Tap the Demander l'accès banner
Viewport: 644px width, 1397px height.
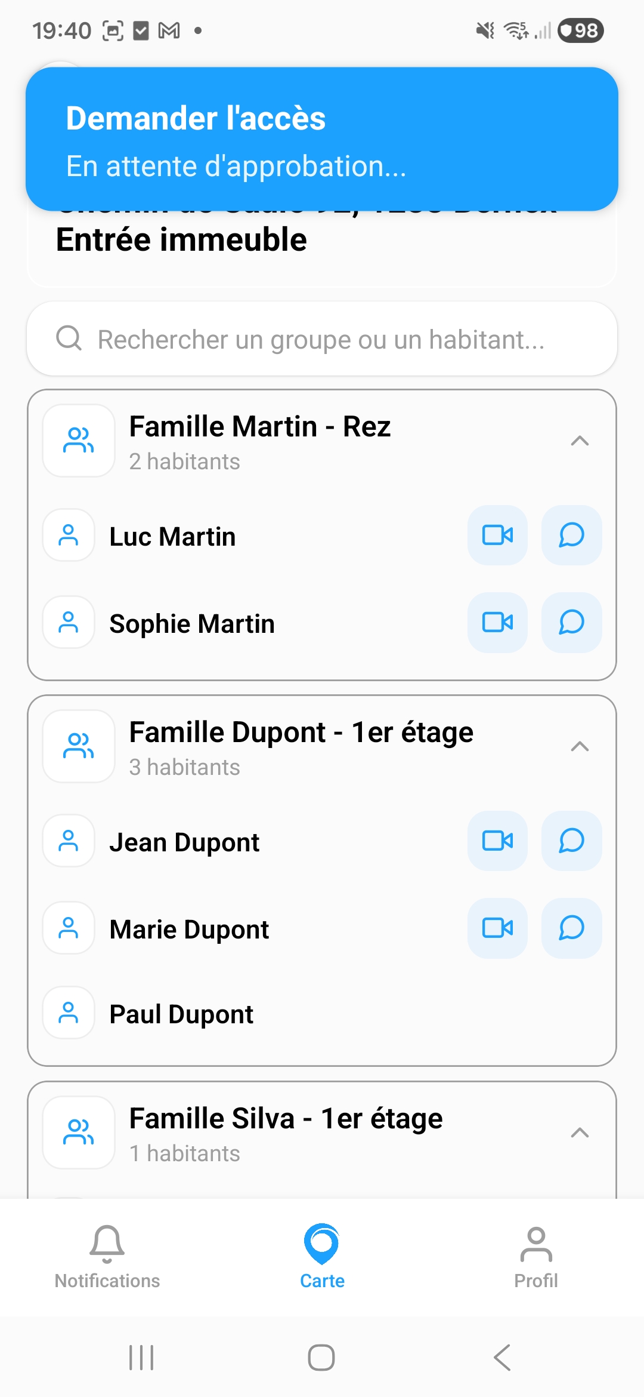322,139
